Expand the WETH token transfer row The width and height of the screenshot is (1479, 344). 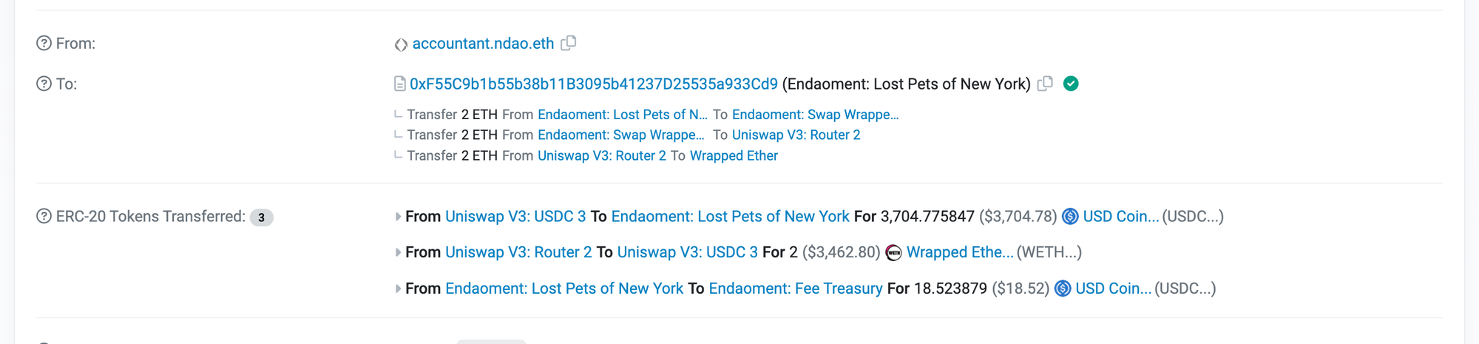(x=398, y=253)
